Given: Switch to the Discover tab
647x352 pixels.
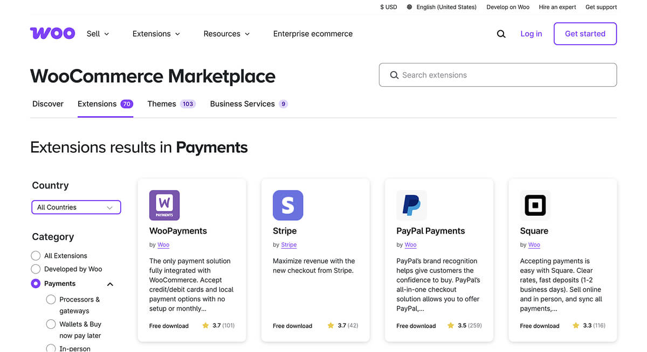Looking at the screenshot, I should 48,104.
